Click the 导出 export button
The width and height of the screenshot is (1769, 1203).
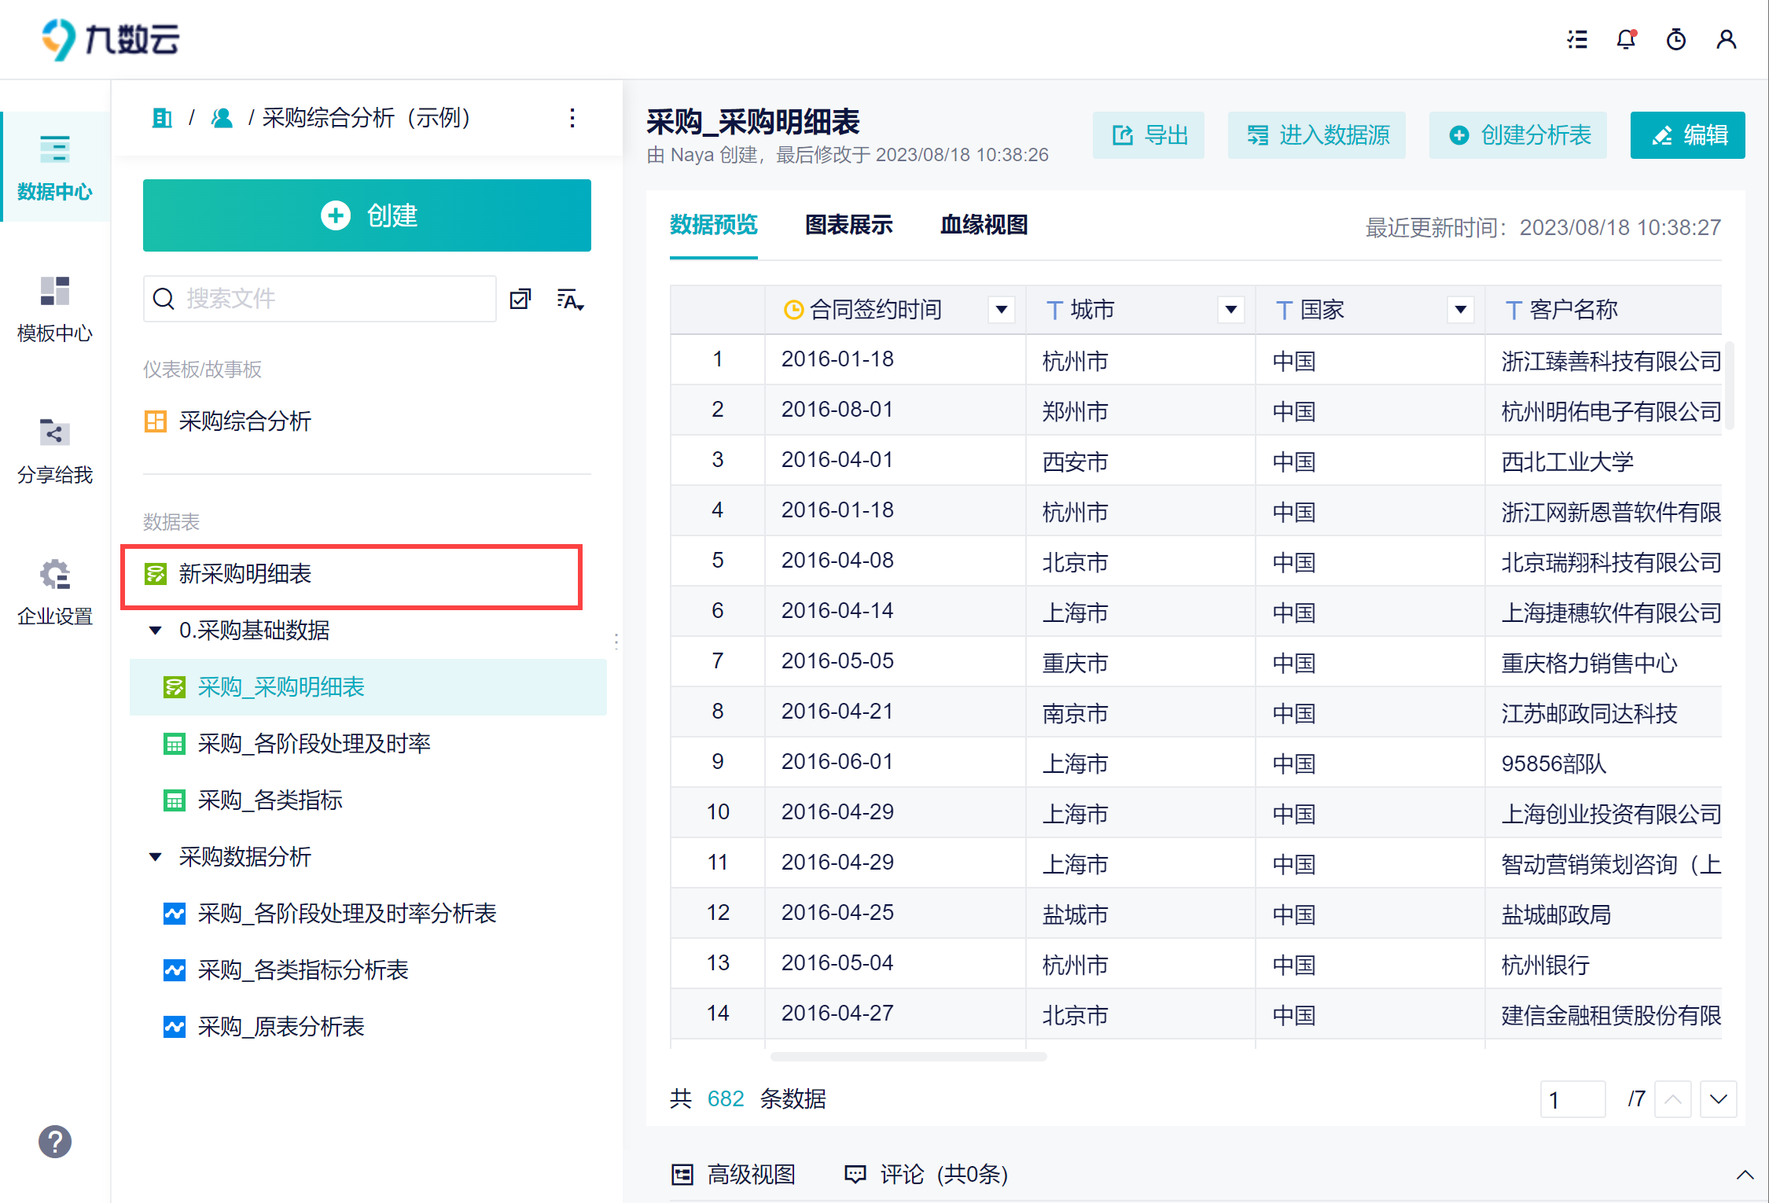point(1148,135)
